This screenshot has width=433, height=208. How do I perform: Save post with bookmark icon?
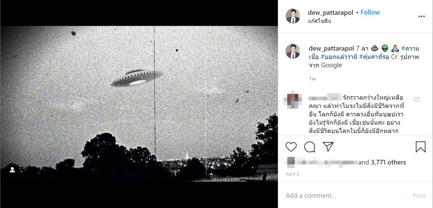(420, 147)
